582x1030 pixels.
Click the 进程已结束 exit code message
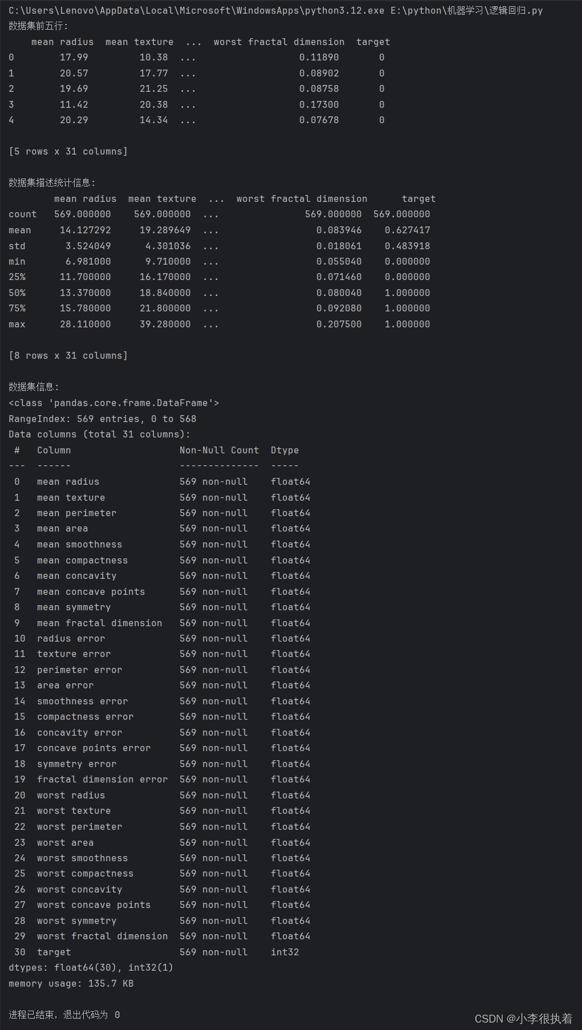pyautogui.click(x=64, y=1015)
